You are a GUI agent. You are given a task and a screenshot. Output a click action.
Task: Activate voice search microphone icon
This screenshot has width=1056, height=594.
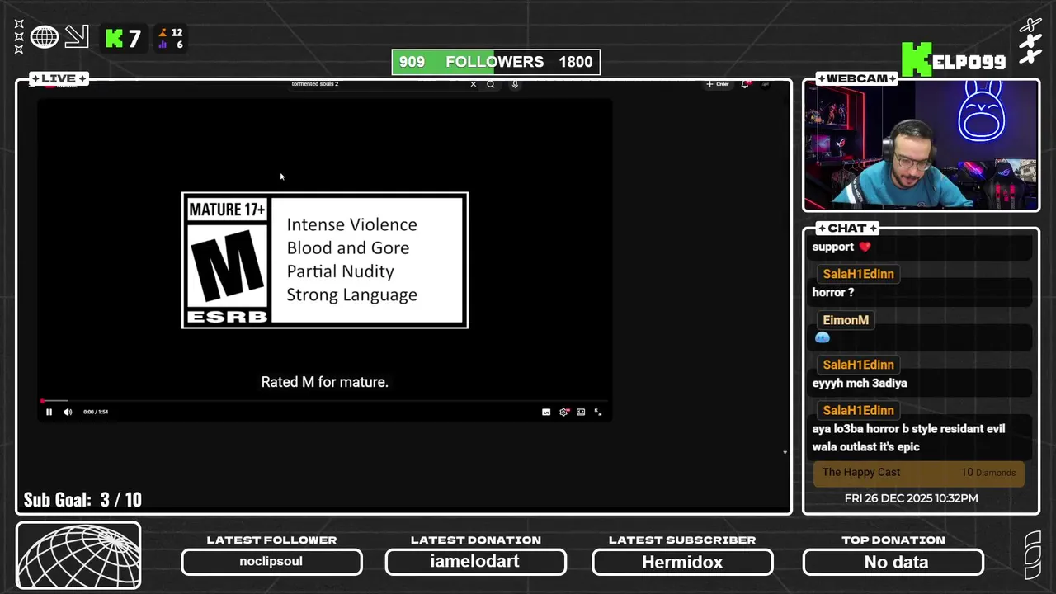515,84
